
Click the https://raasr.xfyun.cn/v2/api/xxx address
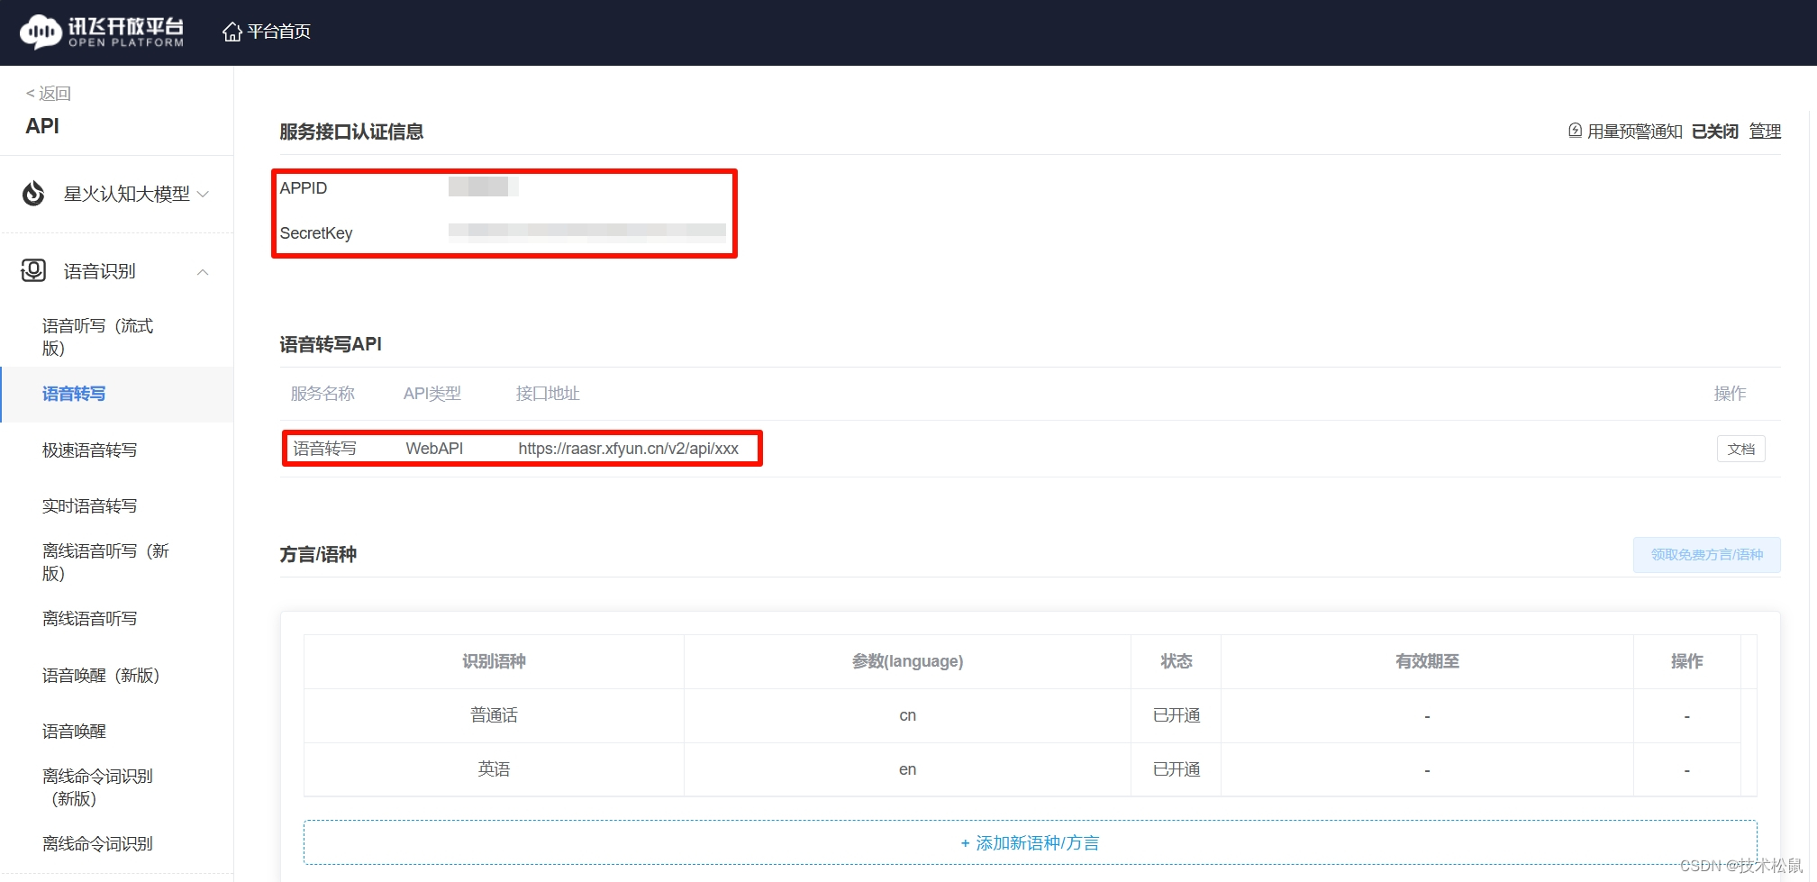pos(628,449)
